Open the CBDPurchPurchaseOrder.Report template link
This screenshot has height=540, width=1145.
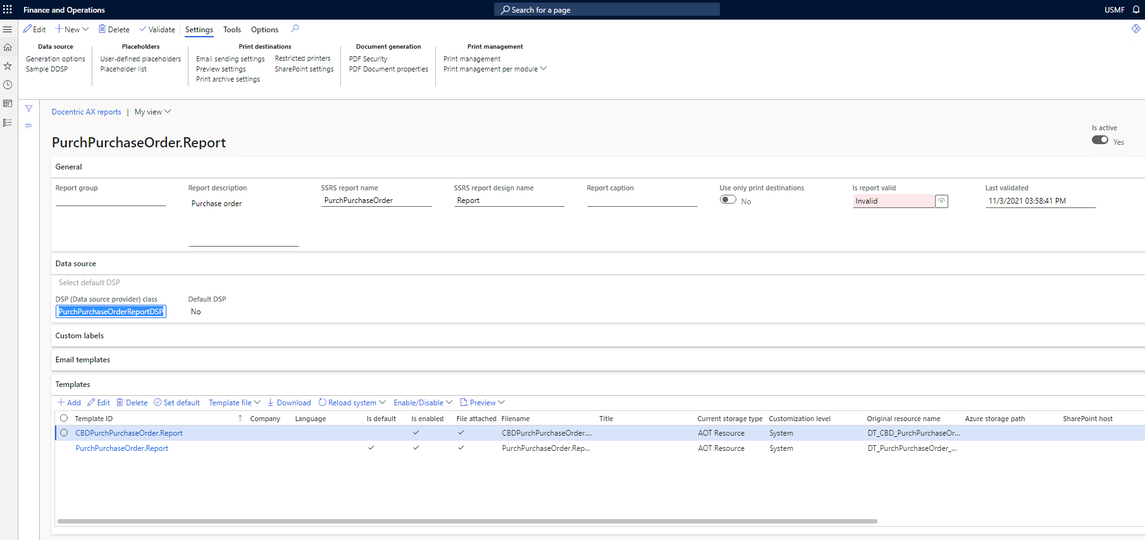129,433
